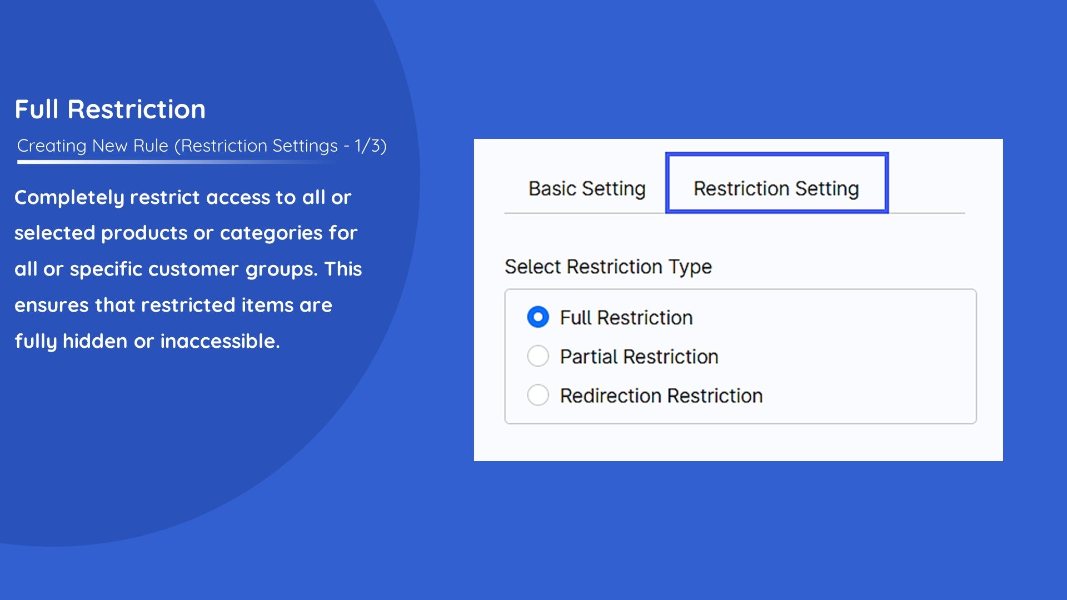The image size is (1067, 600).
Task: Enable the Redirection Restriction radio option
Action: (538, 395)
